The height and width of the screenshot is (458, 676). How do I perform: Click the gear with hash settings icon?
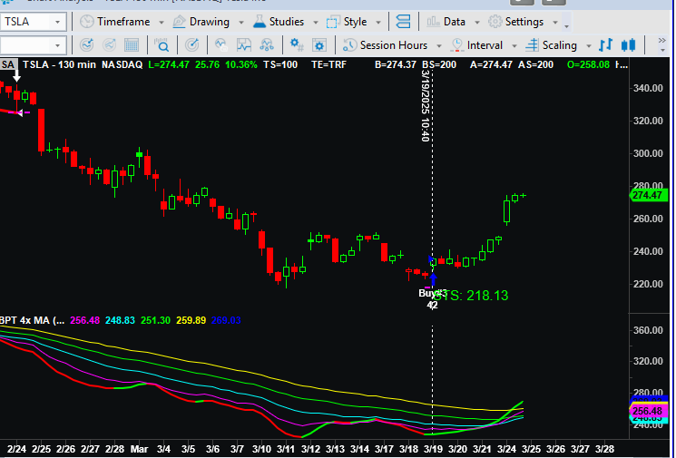(296, 44)
